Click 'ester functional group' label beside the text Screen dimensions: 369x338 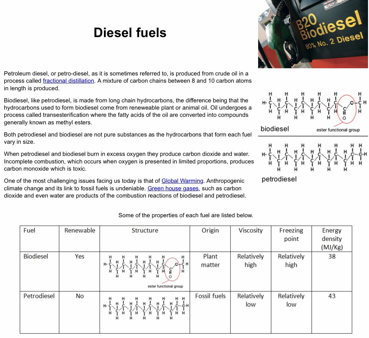click(338, 130)
